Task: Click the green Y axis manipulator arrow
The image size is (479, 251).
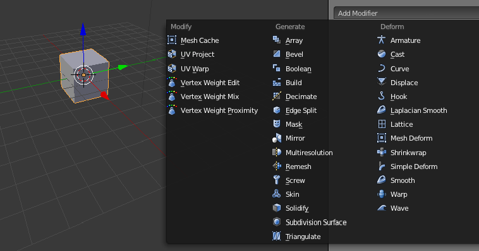Action: click(x=123, y=67)
